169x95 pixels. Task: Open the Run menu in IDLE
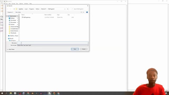17,3
